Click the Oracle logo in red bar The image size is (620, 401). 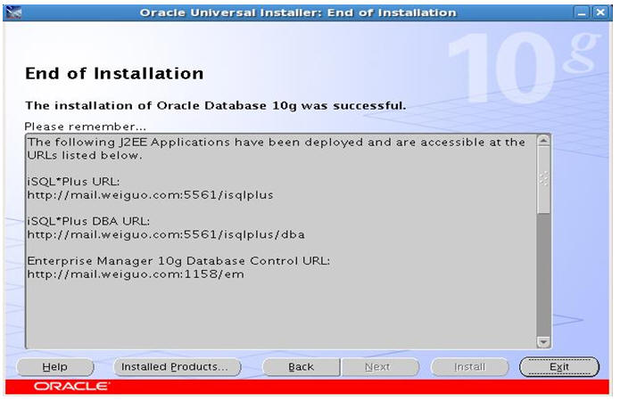(x=71, y=386)
